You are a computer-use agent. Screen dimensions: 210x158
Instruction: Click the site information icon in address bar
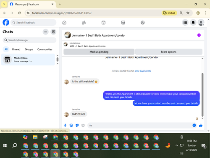28,13
